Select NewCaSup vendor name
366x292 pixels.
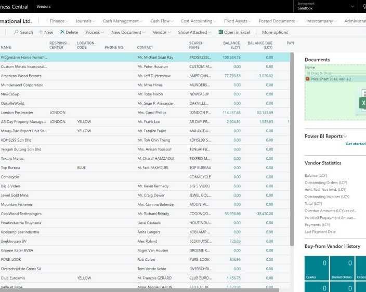(10, 94)
